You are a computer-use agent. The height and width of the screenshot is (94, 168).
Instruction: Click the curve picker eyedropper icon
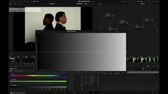38,73
